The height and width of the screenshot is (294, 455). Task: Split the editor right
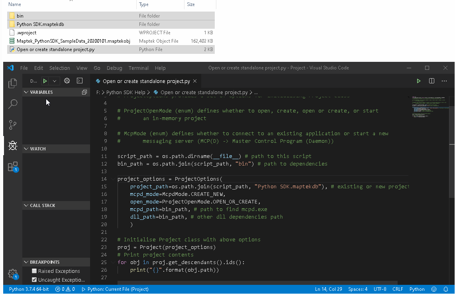pos(432,81)
